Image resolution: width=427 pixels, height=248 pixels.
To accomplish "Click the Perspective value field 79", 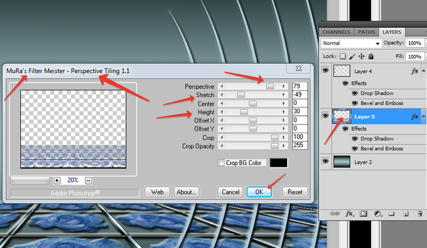I will (300, 86).
